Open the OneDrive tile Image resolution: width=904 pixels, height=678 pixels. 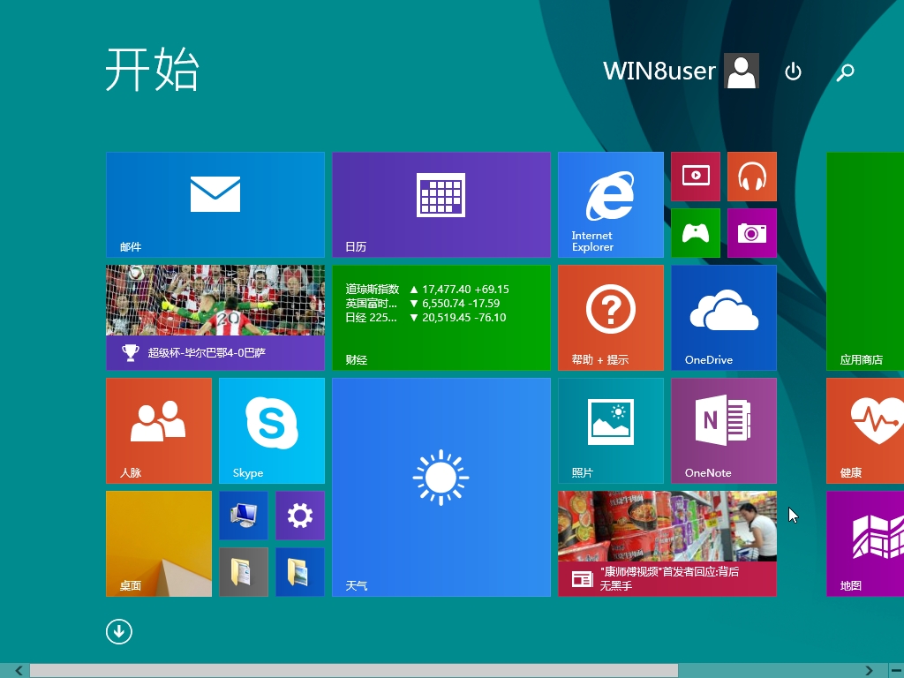tap(724, 318)
